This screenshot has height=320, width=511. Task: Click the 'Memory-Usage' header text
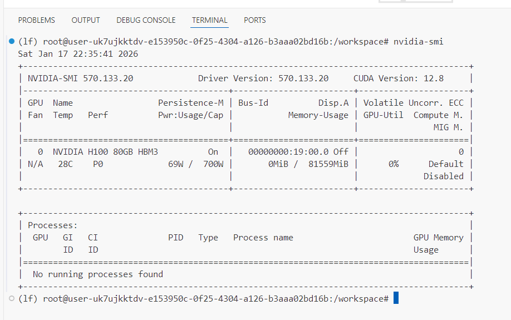click(318, 115)
